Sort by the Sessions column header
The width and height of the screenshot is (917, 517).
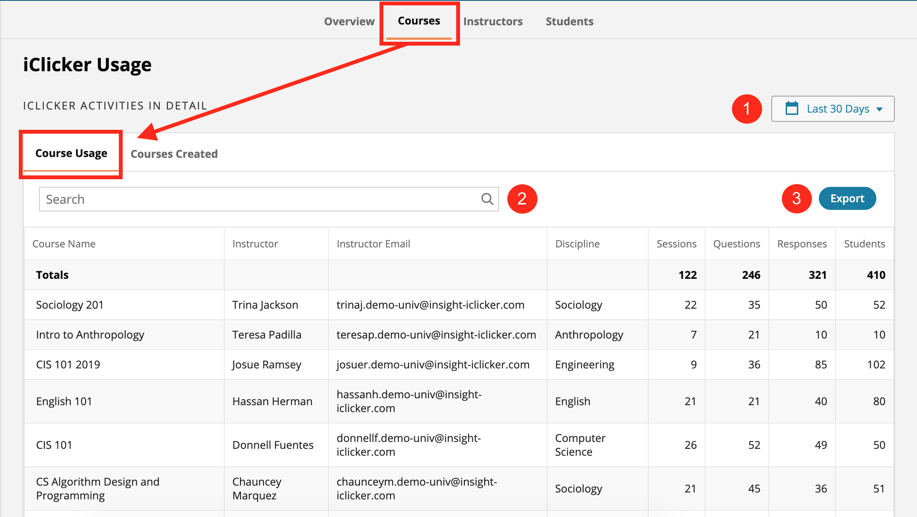(676, 244)
